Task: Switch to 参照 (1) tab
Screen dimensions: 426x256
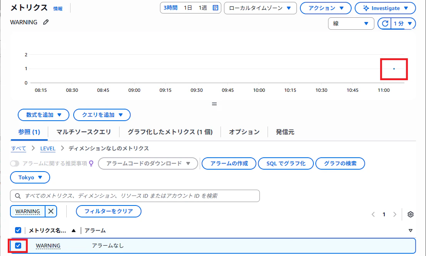Action: [x=29, y=132]
